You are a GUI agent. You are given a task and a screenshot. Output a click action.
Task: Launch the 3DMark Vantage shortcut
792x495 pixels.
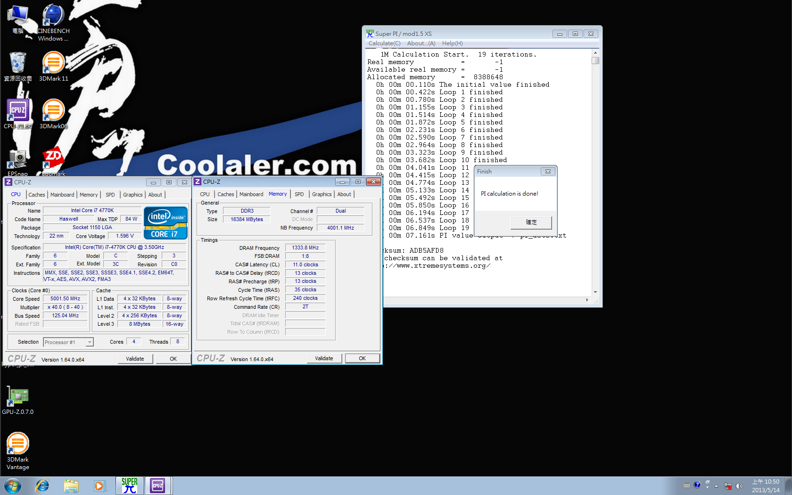tap(18, 451)
